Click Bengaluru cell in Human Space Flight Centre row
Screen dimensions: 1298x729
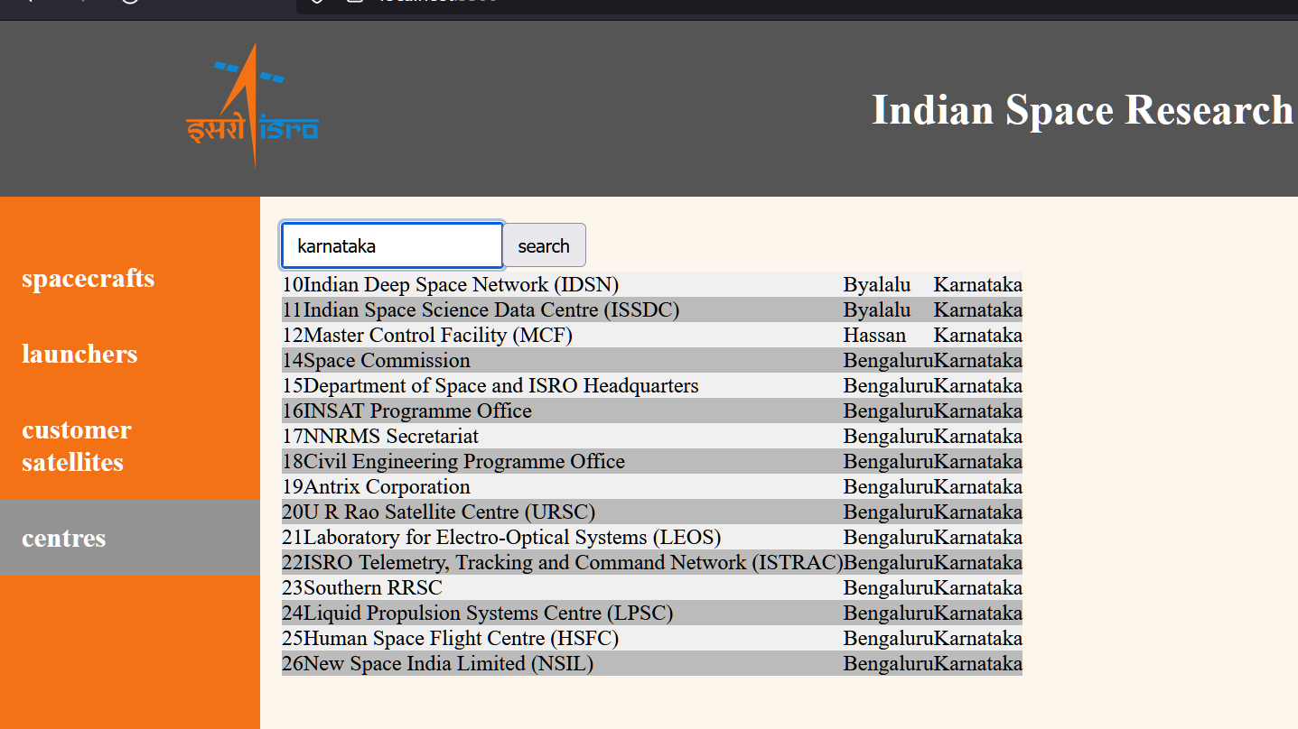tap(889, 638)
